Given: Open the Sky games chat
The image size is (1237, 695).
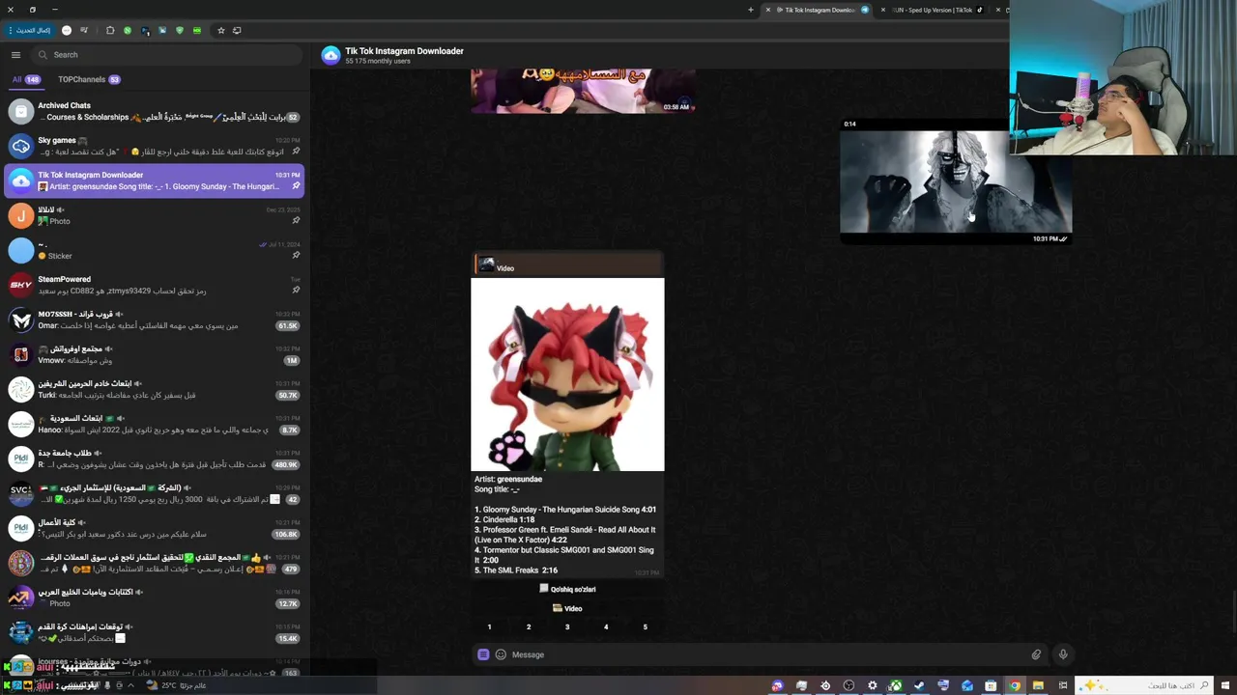Looking at the screenshot, I should [x=155, y=146].
